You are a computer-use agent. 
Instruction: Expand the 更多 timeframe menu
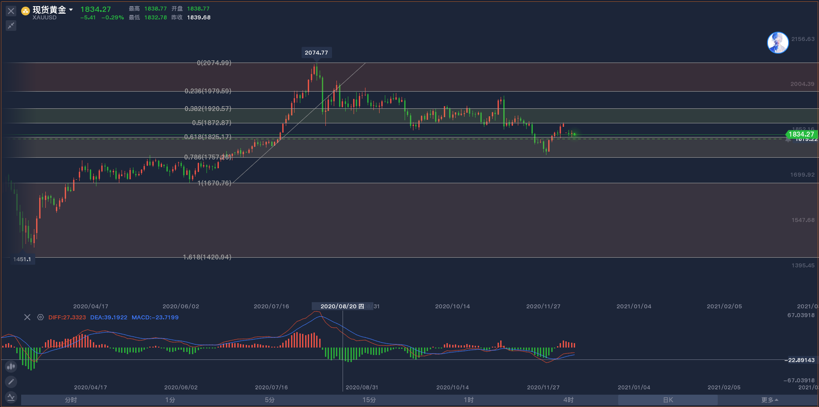click(x=769, y=400)
